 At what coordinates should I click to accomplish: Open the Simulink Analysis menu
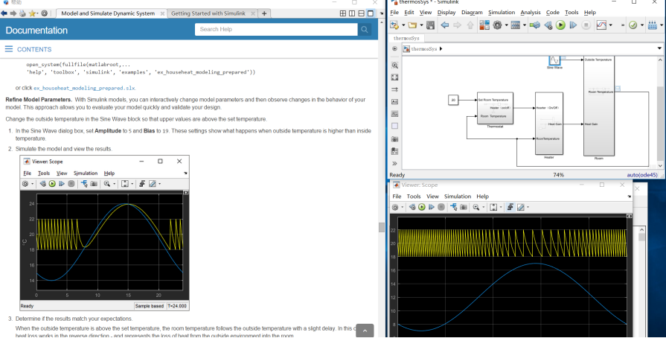pos(531,12)
